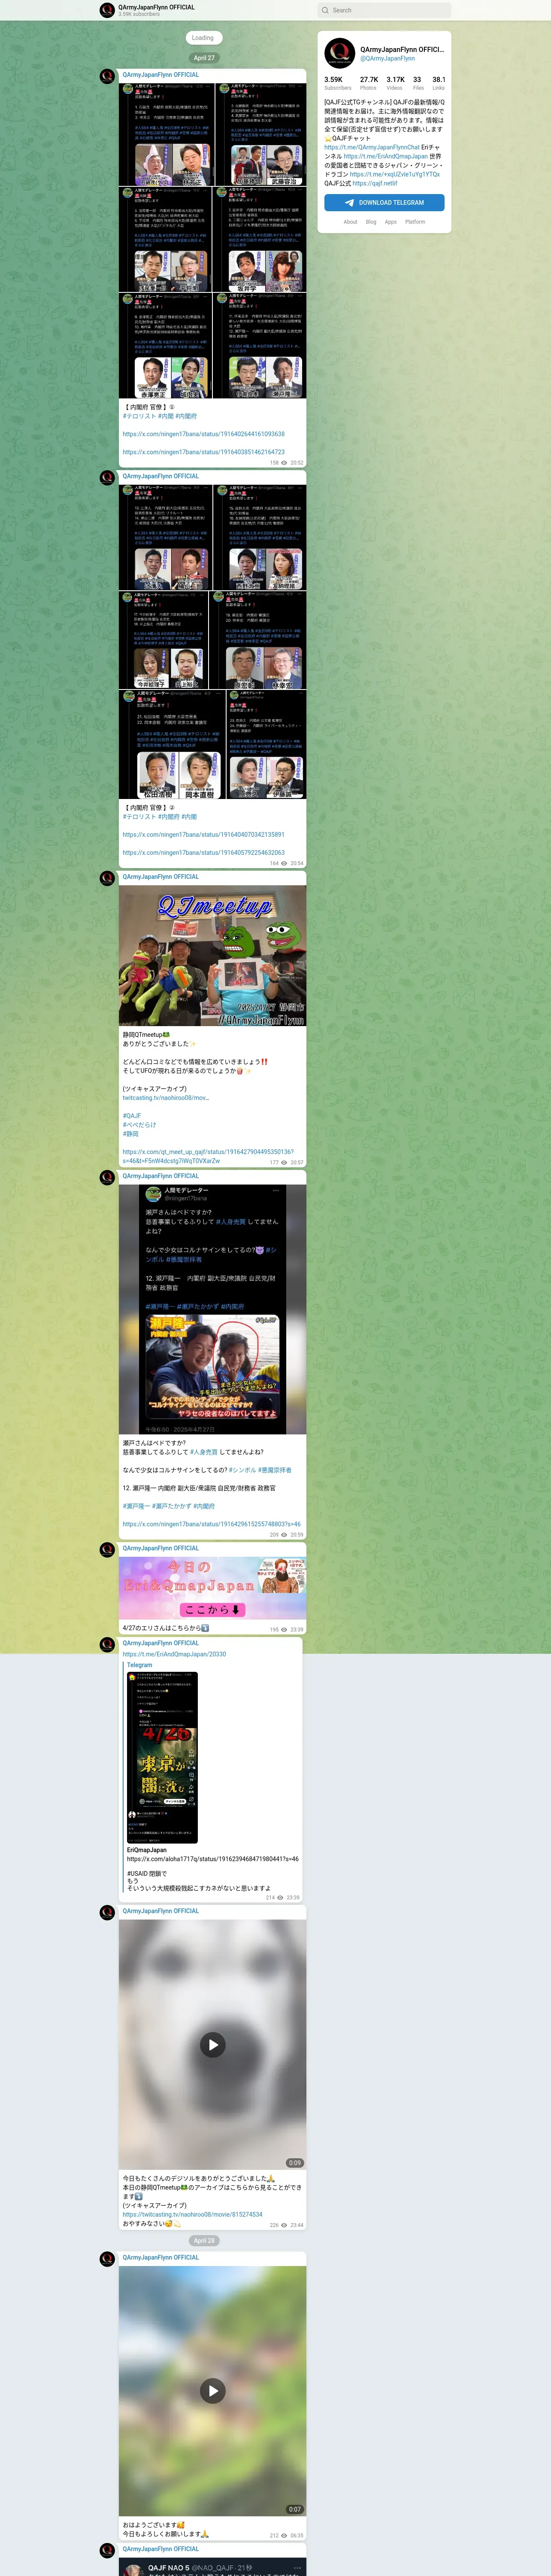Open x.com status link ending 1093638
551x2576 pixels.
pos(204,434)
